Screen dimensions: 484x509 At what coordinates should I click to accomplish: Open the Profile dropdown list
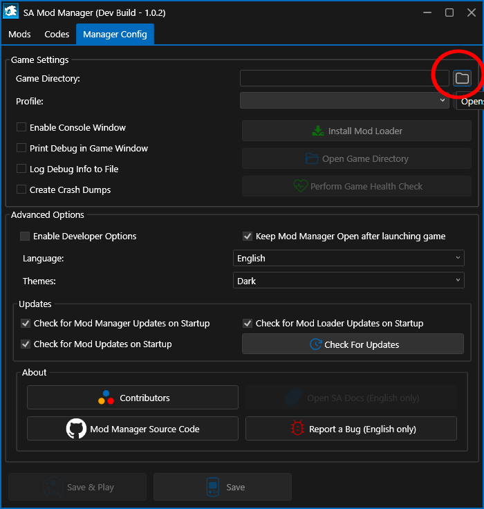click(x=344, y=101)
